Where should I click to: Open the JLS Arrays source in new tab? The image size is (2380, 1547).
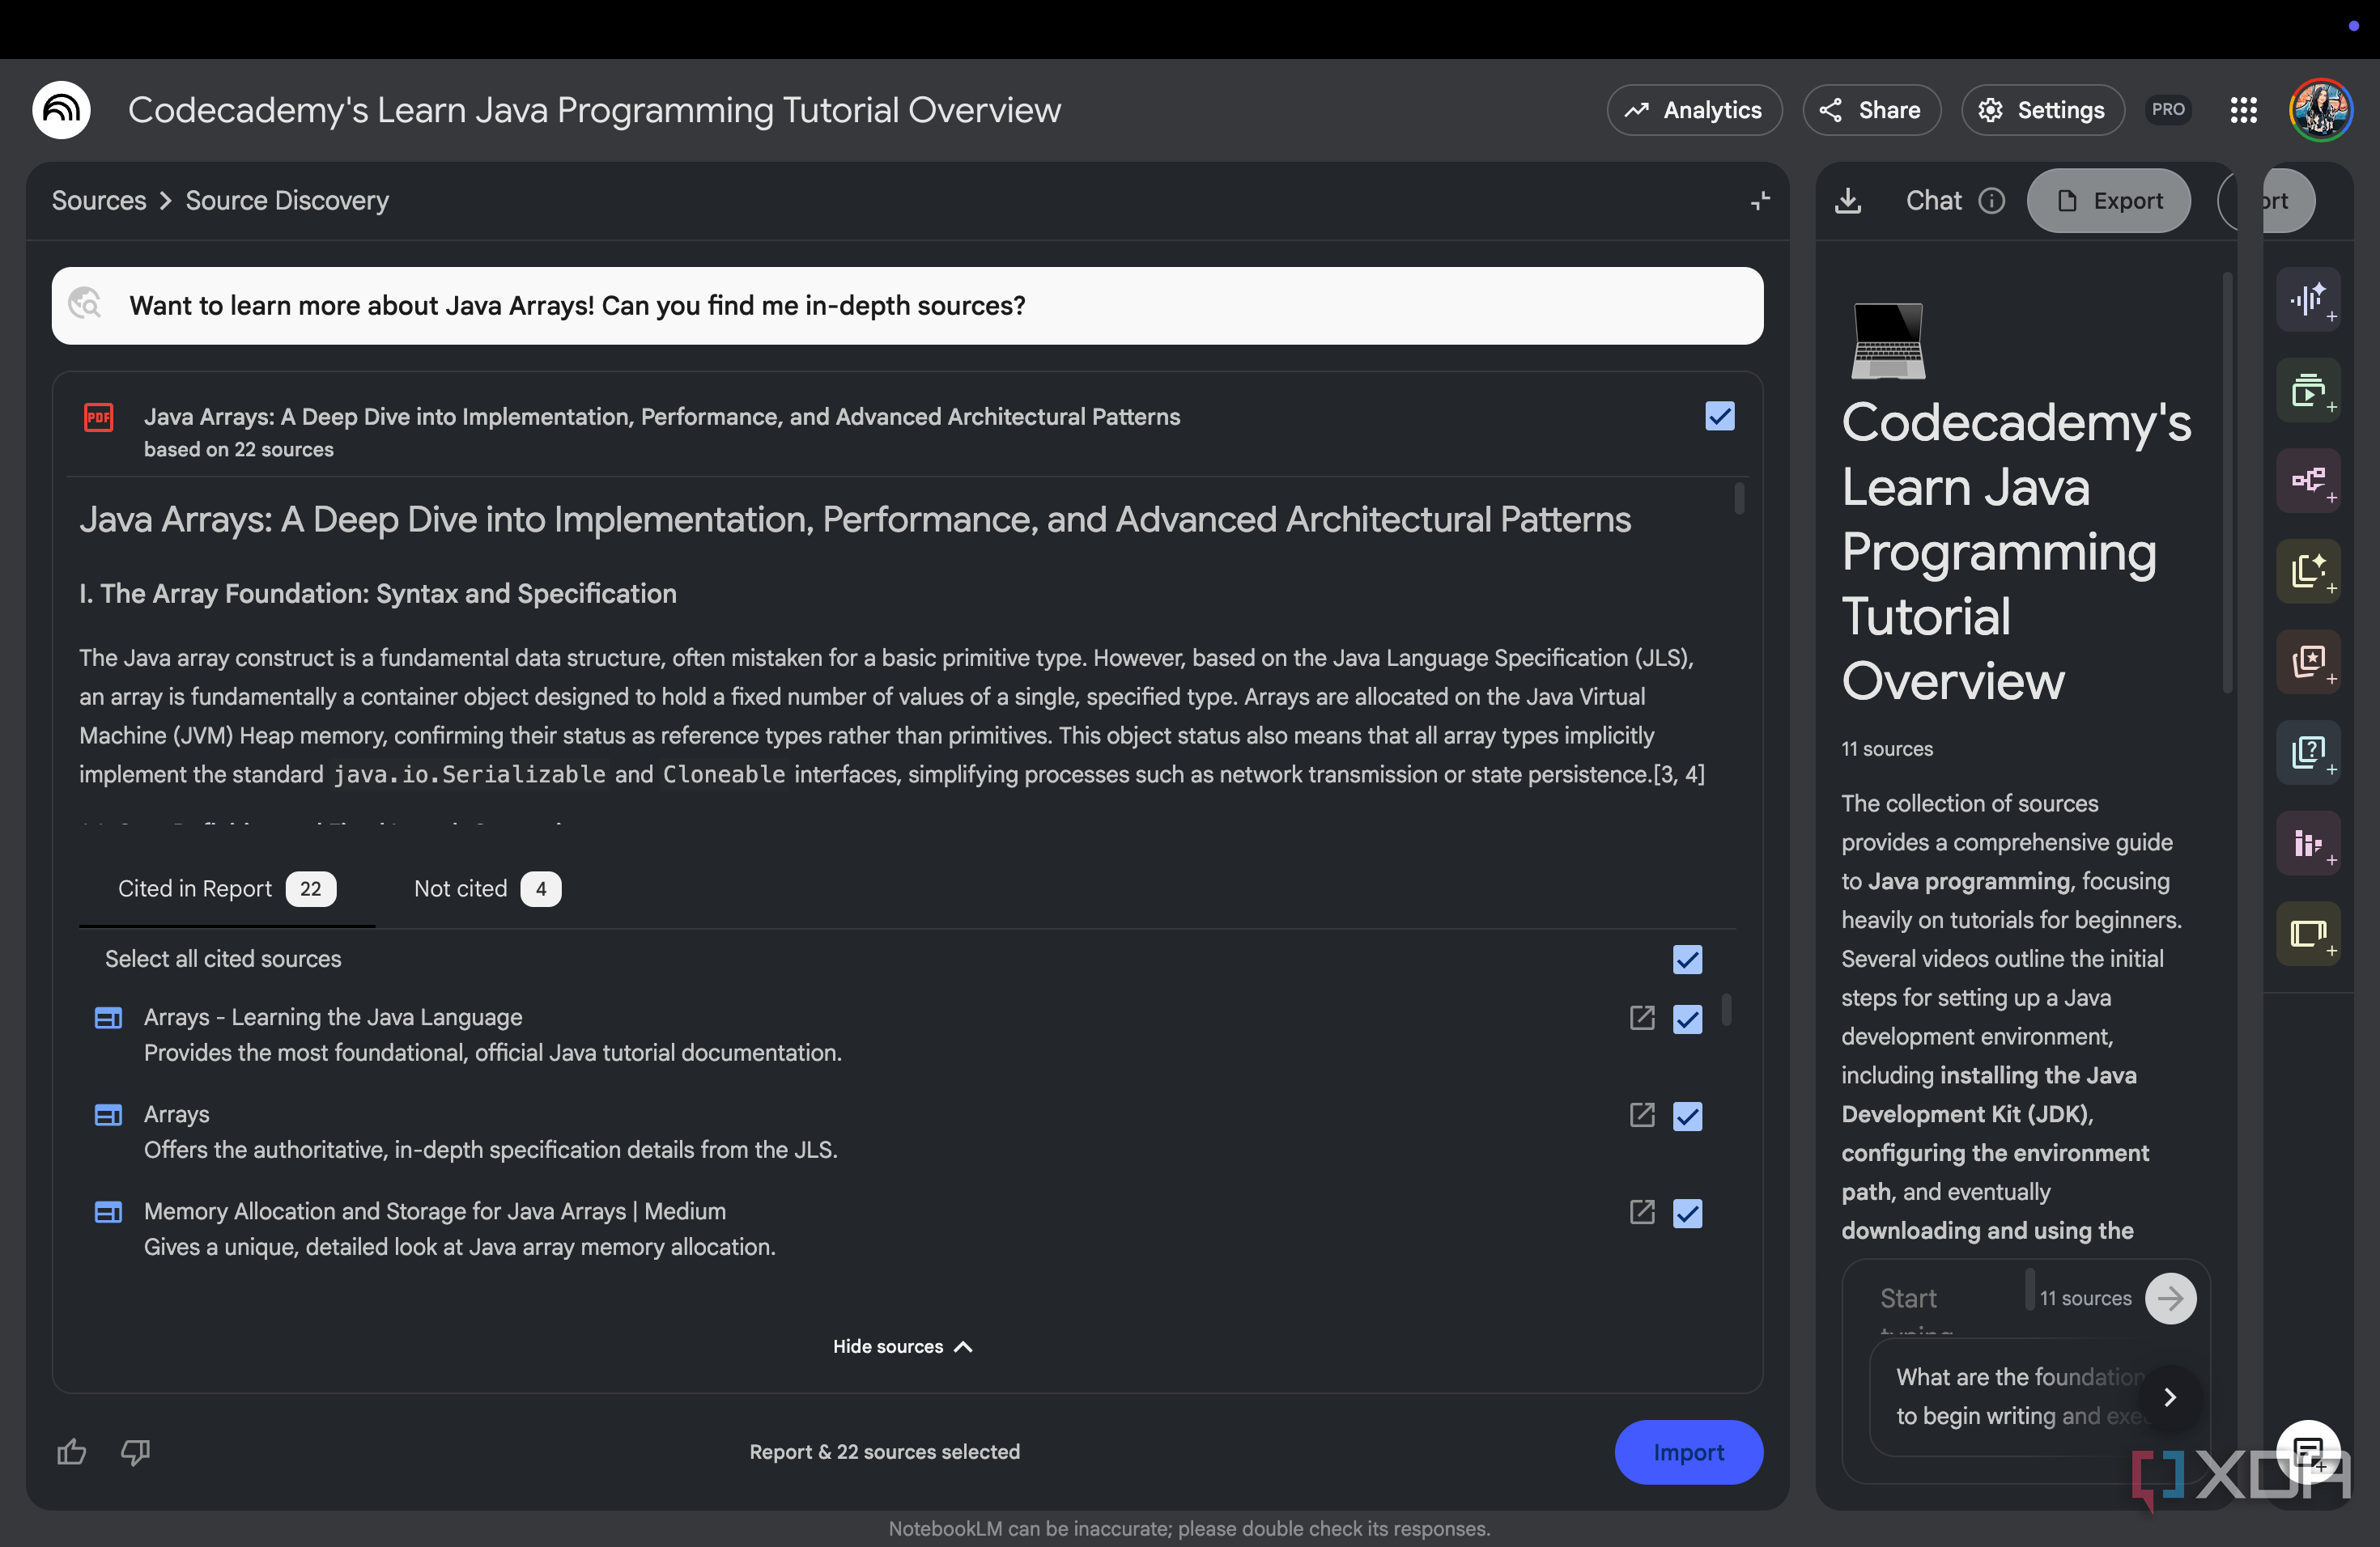1642,1115
